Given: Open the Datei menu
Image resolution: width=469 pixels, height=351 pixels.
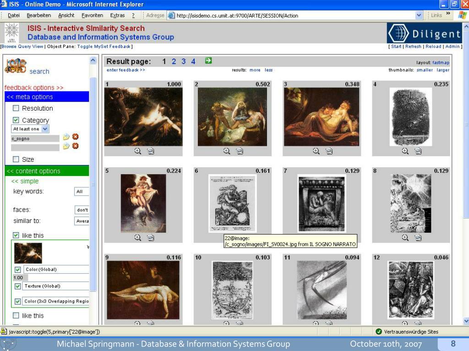Looking at the screenshot, I should (14, 16).
